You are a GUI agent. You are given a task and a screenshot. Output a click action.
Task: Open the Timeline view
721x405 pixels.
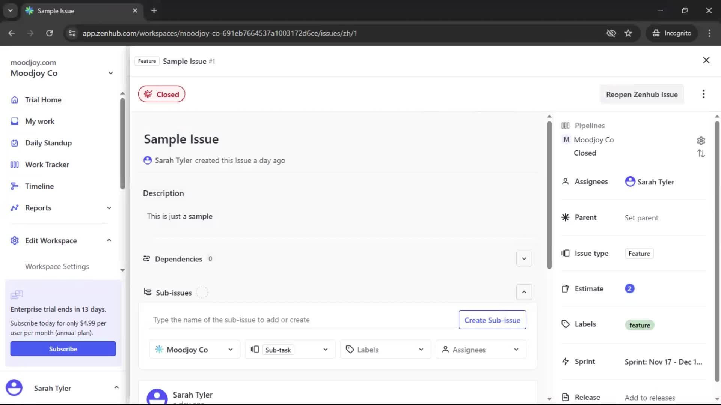39,186
